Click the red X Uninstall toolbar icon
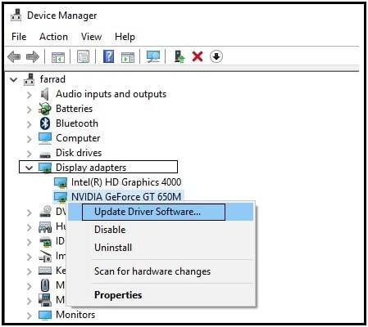The height and width of the screenshot is (327, 368). (x=198, y=56)
